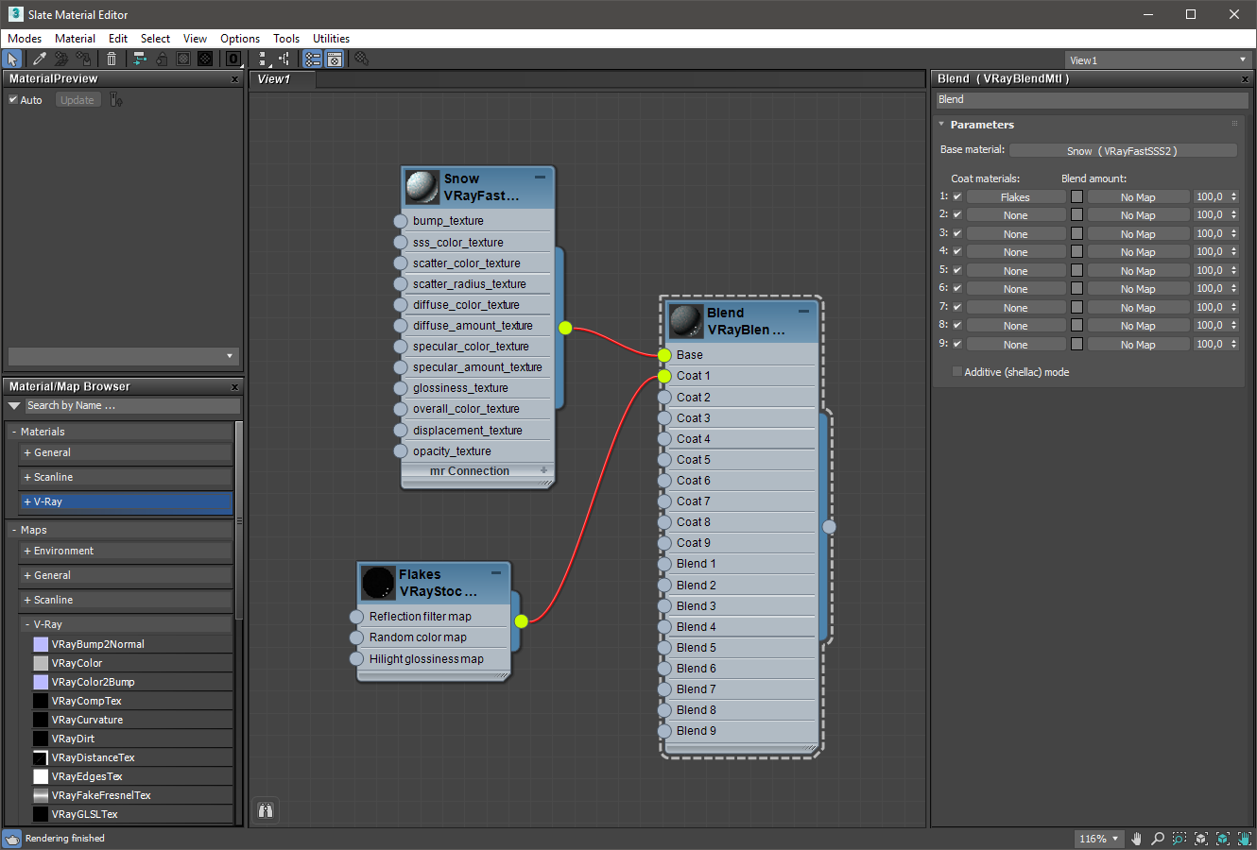Click the coat 1 blend color swatch

(1076, 197)
